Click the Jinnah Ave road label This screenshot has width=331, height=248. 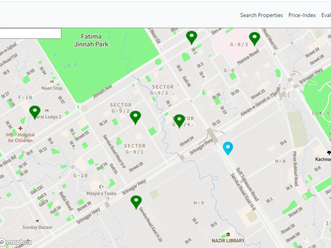[103, 92]
